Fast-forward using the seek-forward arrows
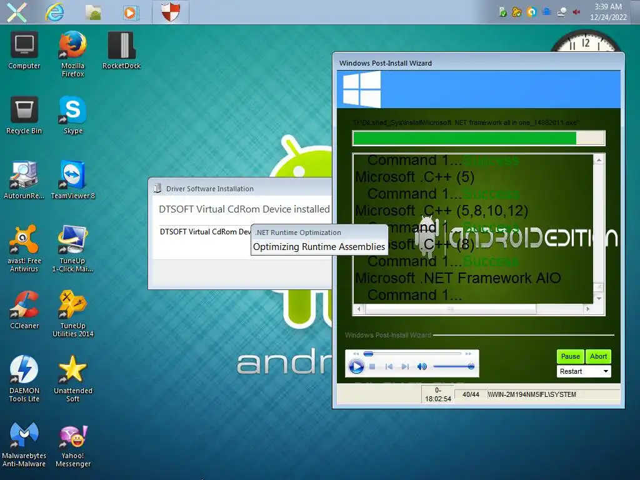This screenshot has width=640, height=480. coord(468,354)
